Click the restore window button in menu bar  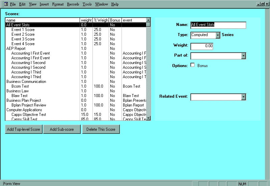263,4
